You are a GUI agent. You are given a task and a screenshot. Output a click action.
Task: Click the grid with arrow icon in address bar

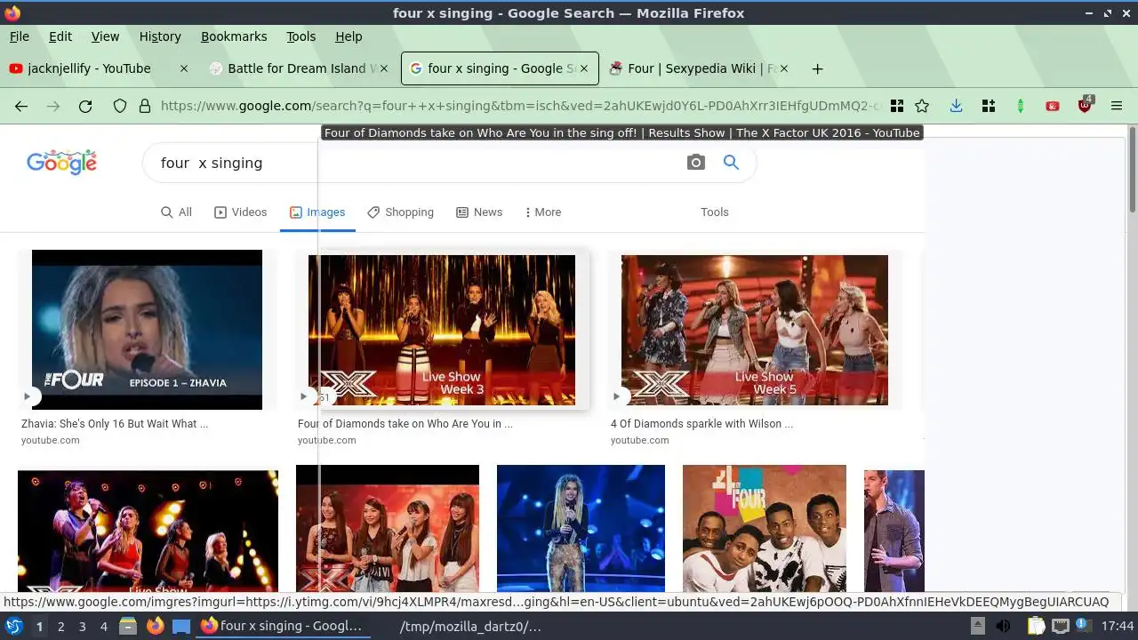897,106
